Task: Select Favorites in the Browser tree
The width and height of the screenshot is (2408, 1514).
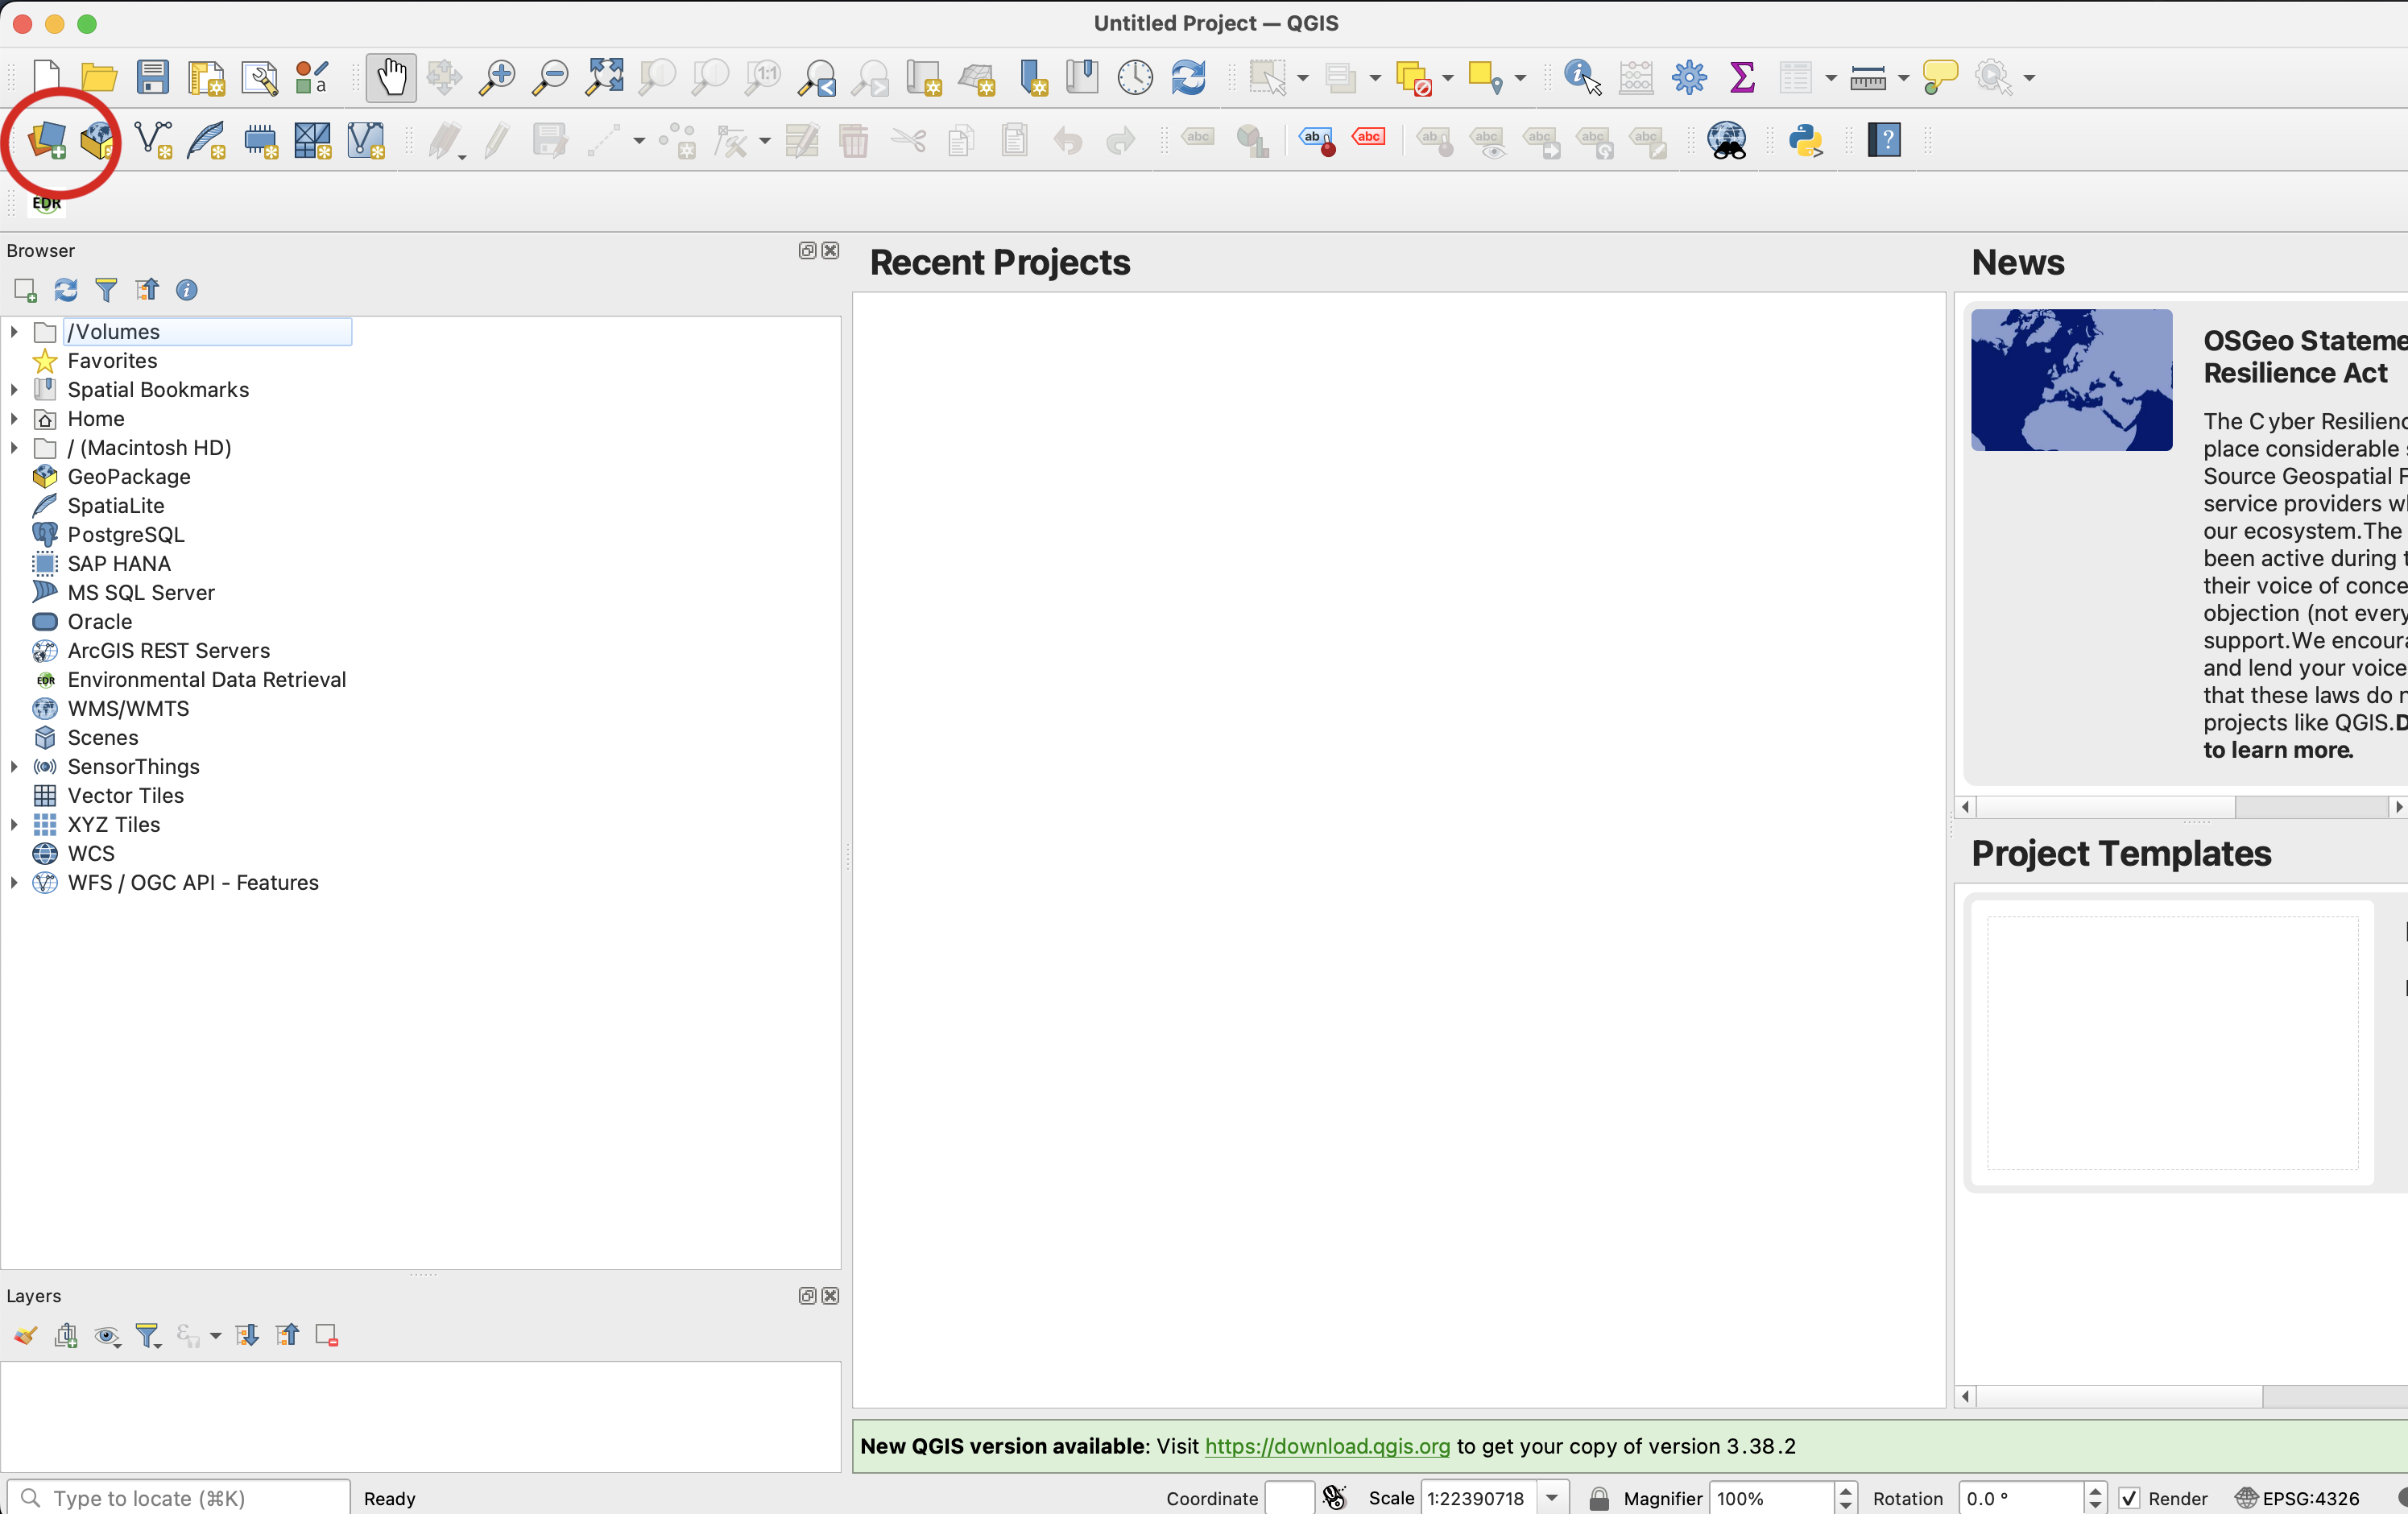Action: [112, 360]
